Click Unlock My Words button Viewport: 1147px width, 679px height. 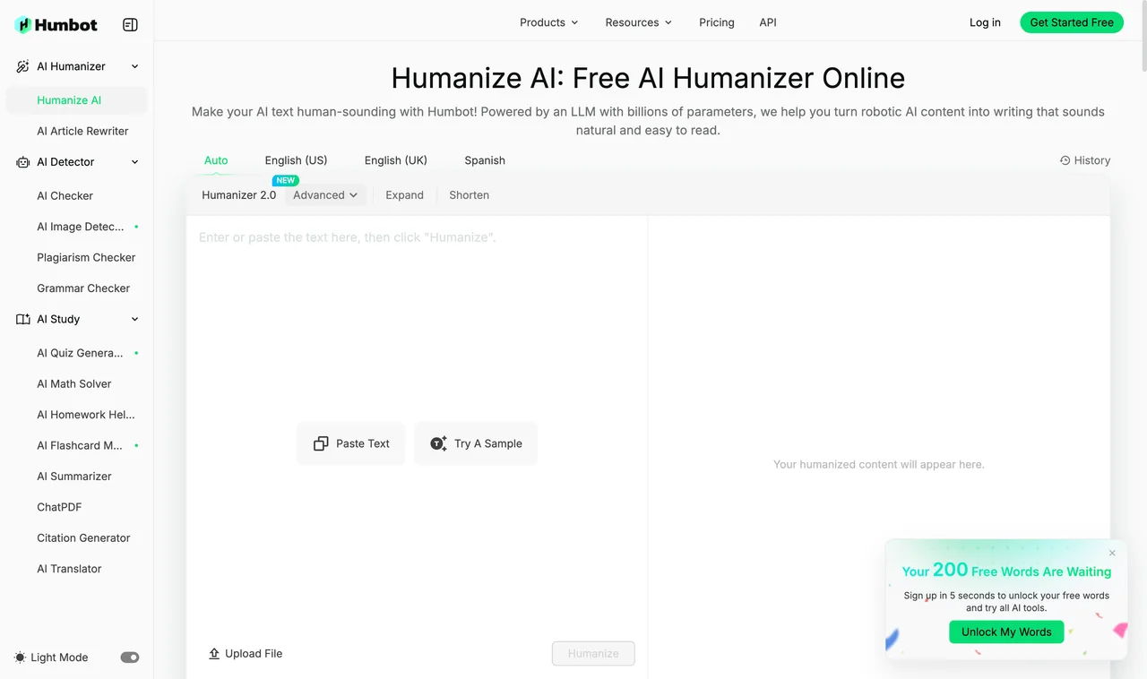click(x=1006, y=632)
